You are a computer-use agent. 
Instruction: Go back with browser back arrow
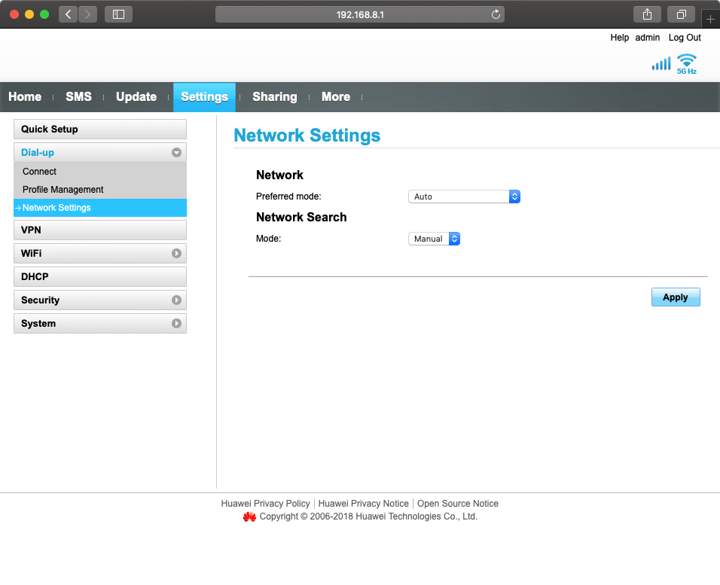click(68, 14)
